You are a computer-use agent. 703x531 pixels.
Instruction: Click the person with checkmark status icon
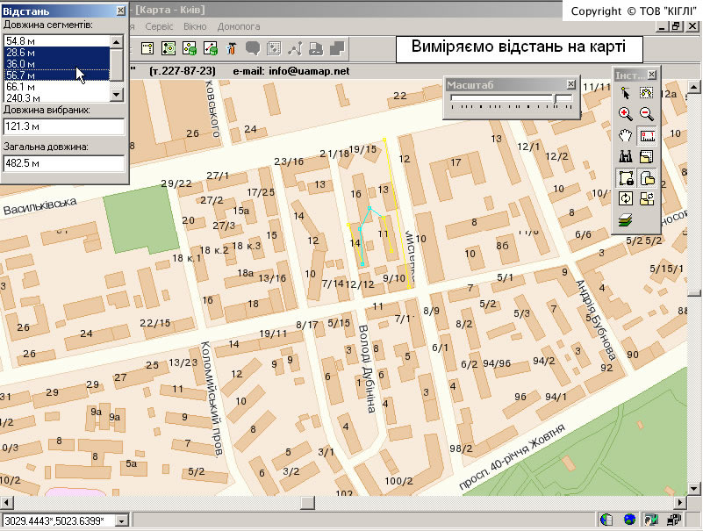(651, 520)
